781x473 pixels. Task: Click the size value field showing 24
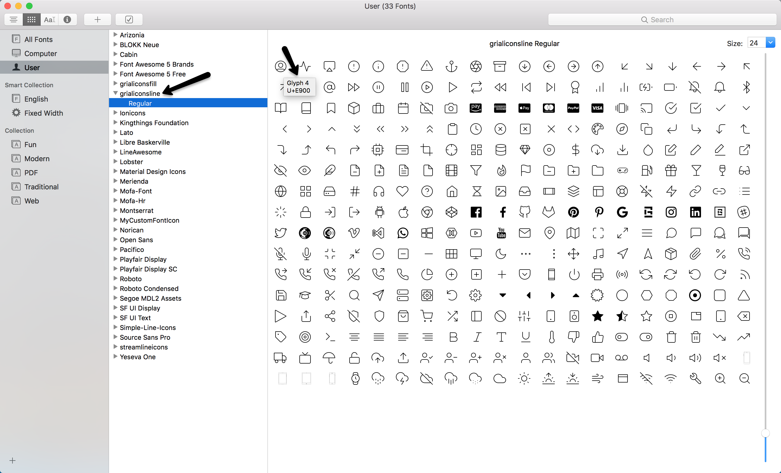756,43
